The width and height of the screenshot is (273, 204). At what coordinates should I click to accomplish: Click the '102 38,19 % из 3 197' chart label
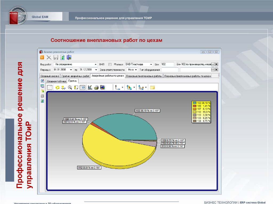147,111
